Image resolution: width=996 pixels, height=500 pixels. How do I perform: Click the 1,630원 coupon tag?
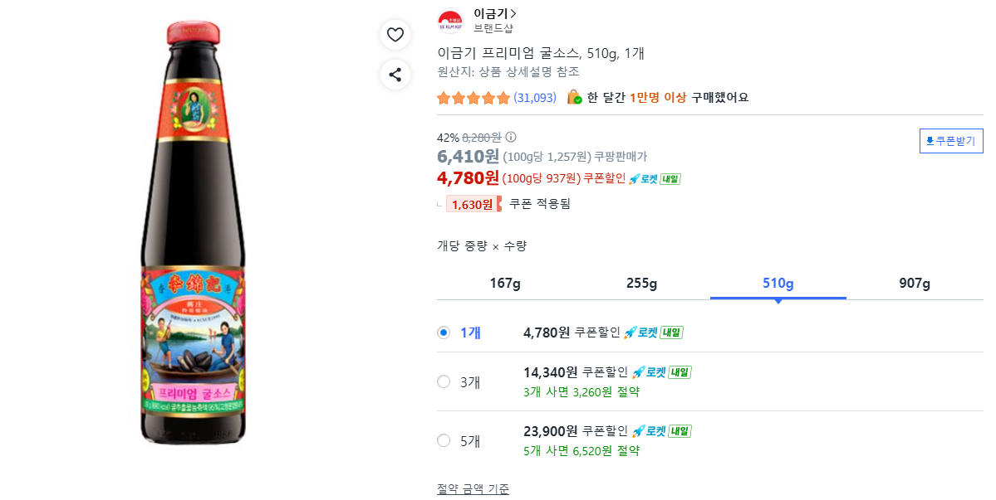[473, 204]
